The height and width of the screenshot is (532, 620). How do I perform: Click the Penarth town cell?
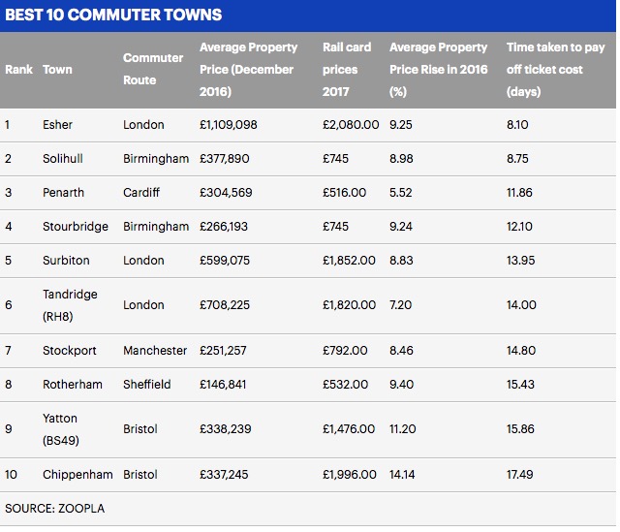pos(63,193)
